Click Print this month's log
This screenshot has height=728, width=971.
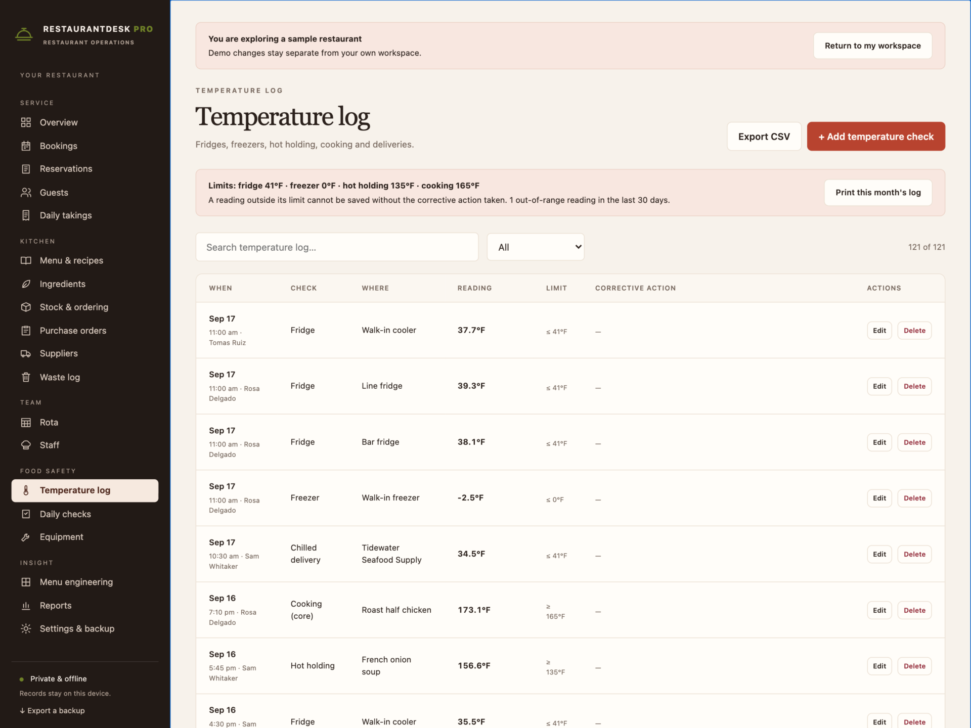pos(878,193)
